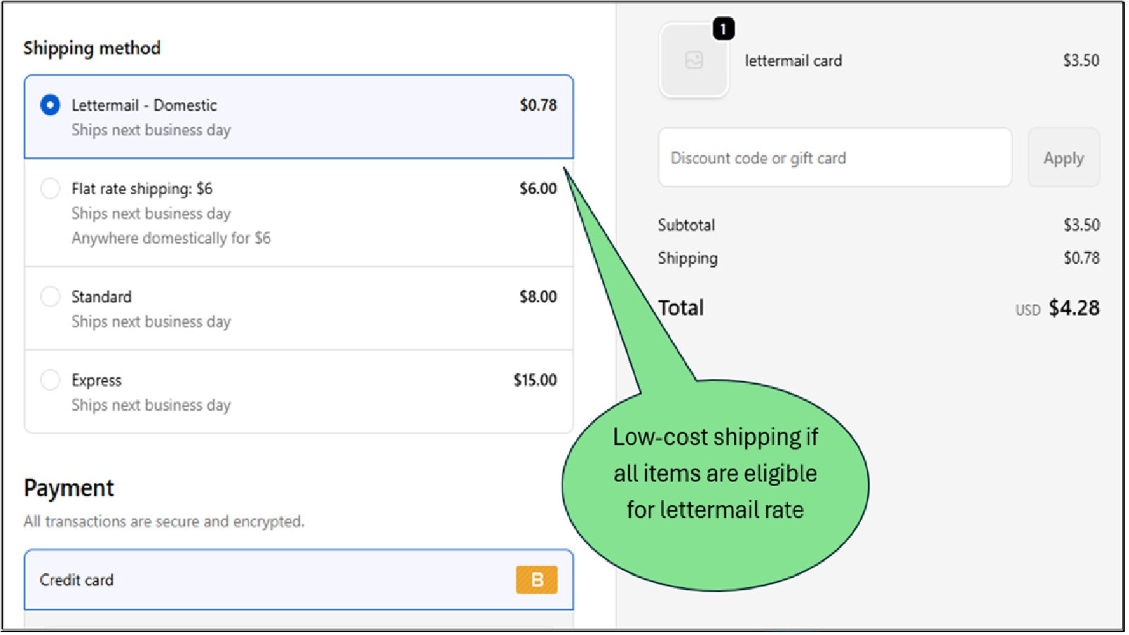Click the secure and encrypted transactions notice
Screen dimensions: 1129x635
point(164,521)
